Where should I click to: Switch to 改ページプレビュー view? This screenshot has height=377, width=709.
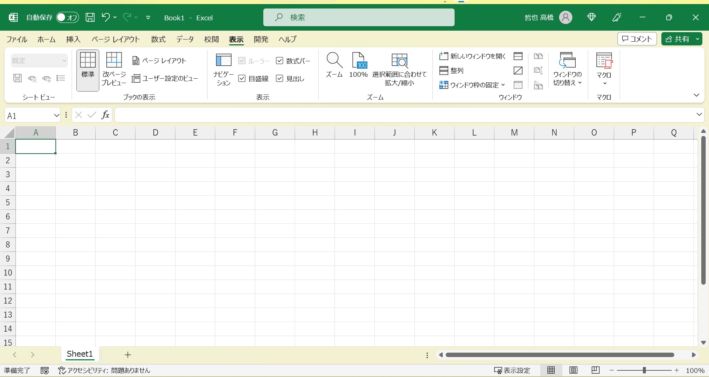click(x=114, y=70)
